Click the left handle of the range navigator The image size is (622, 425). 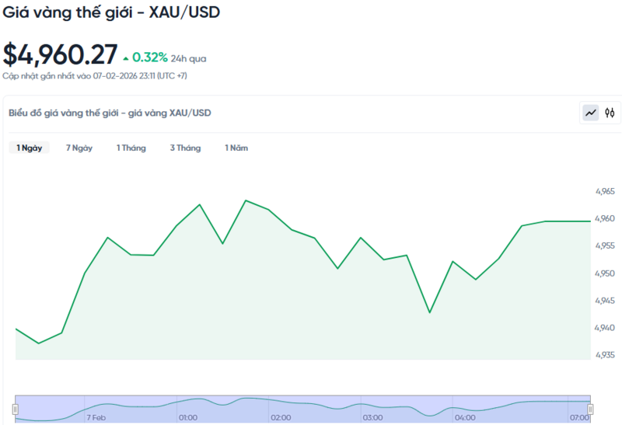click(15, 409)
